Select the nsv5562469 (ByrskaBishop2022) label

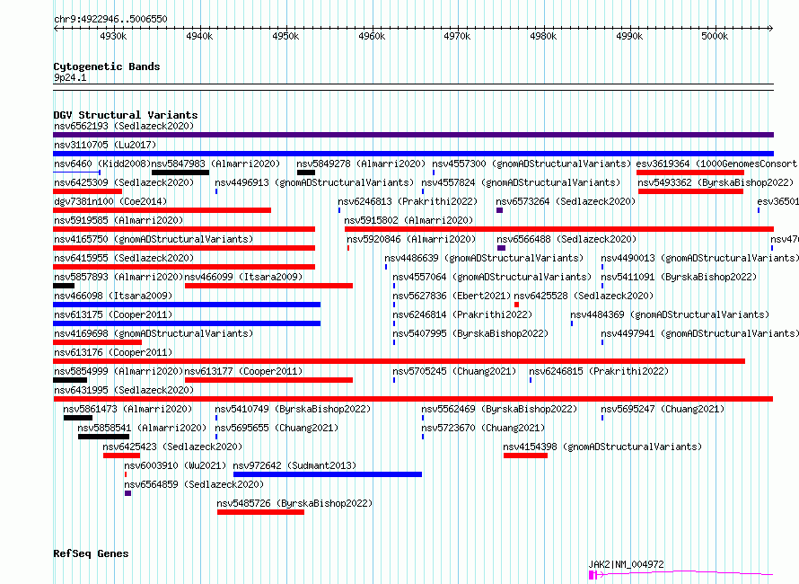coord(499,409)
